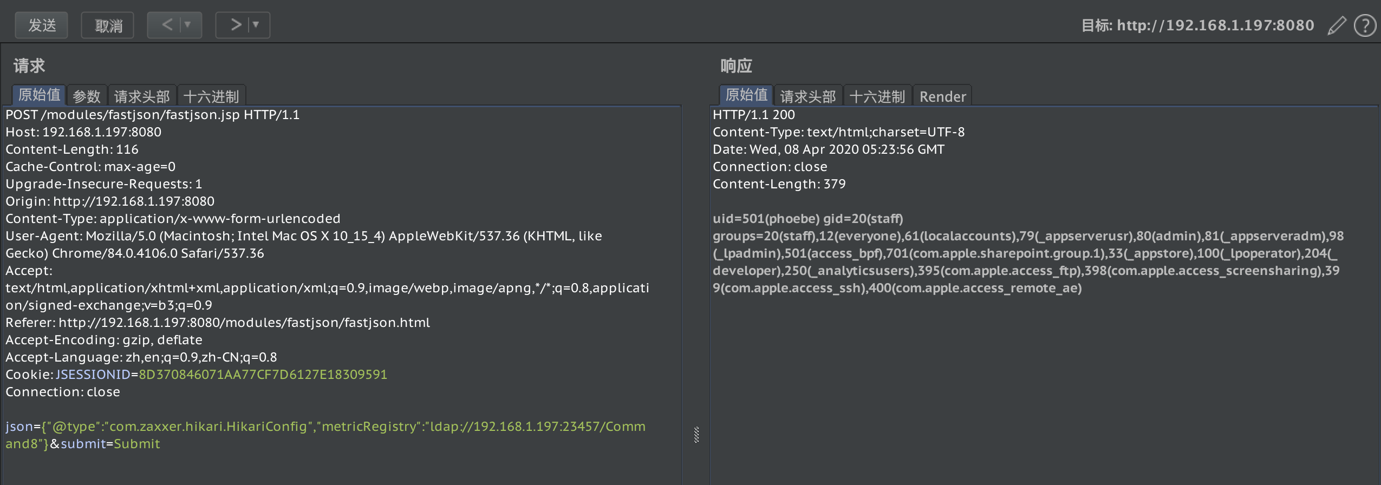Click the submit=Submit parameter
1381x485 pixels.
110,444
